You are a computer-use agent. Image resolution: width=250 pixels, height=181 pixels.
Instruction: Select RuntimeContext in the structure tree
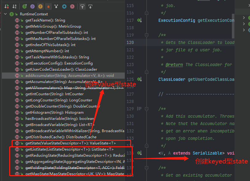pos(34,14)
